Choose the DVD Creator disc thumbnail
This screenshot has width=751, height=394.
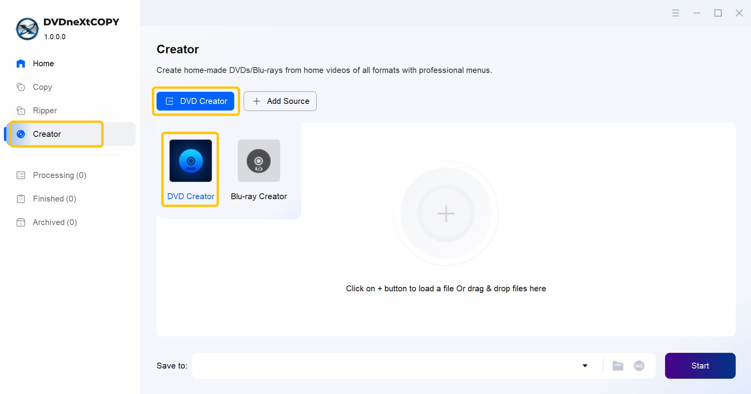(191, 161)
